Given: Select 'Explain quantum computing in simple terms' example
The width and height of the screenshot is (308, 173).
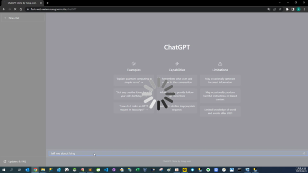Looking at the screenshot, I should 134,80.
